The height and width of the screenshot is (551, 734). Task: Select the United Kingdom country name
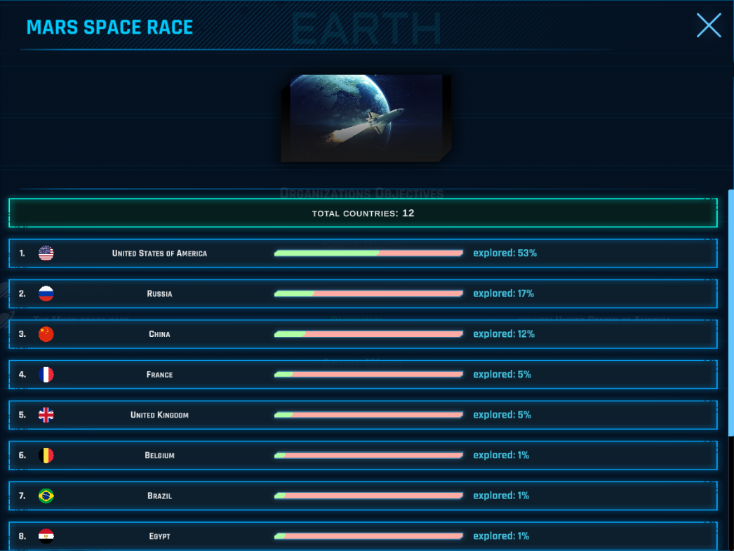(159, 416)
